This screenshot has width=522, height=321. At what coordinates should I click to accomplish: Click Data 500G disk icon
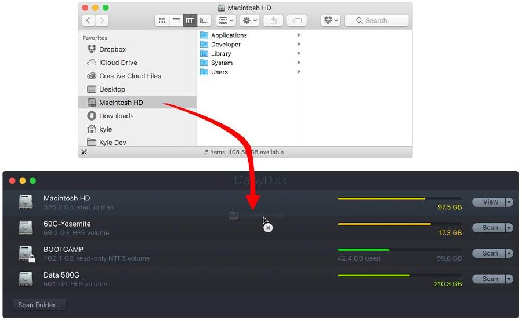pos(26,279)
